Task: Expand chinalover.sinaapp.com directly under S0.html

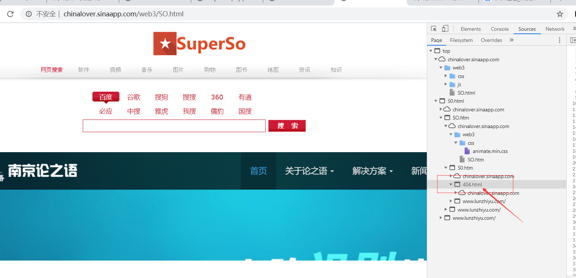Action: [441, 109]
